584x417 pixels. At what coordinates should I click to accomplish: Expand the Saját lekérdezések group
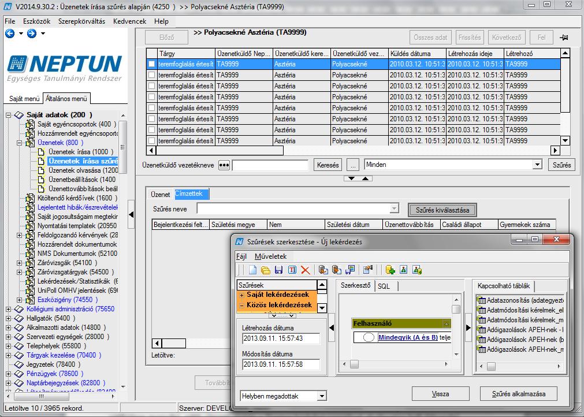pos(241,295)
